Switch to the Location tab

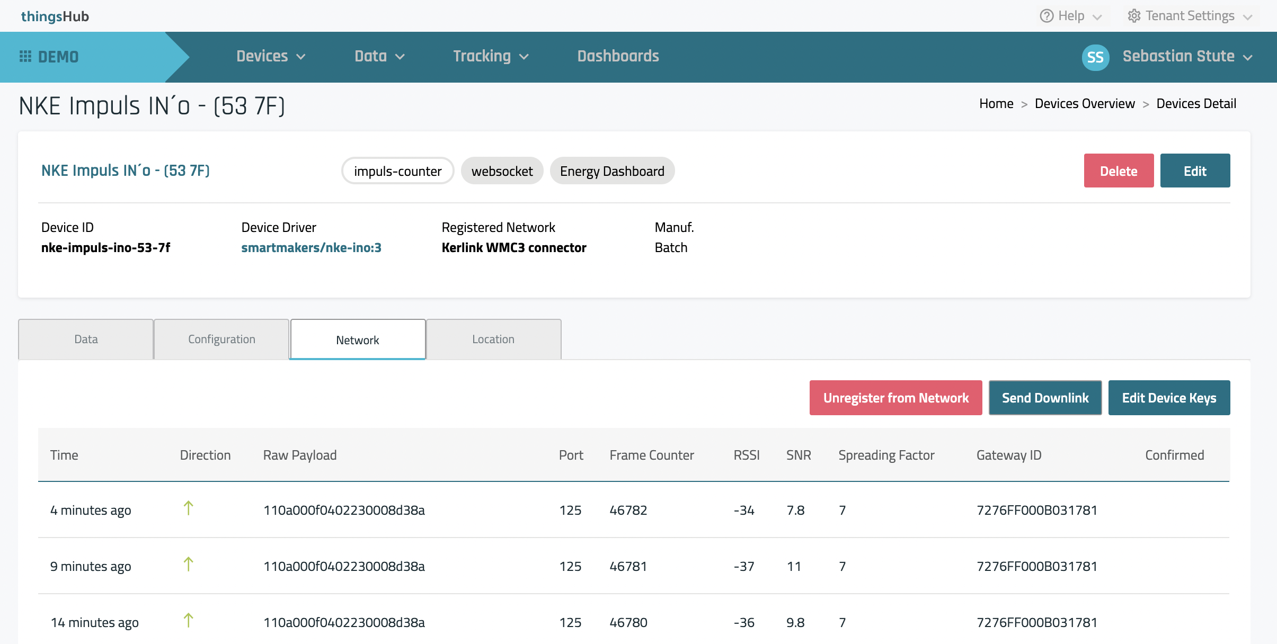(493, 339)
